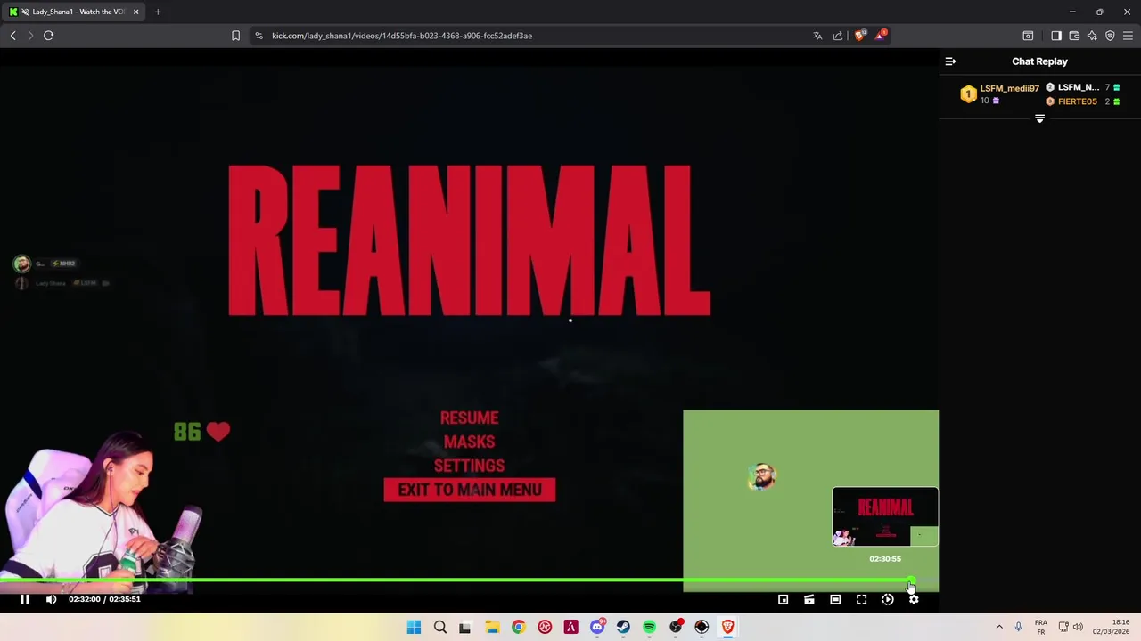Open microphone tray icon

pos(1018,627)
